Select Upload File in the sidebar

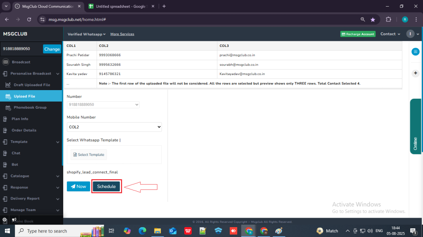(31, 96)
